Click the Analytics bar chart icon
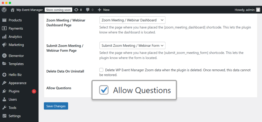This screenshot has width=262, height=122. point(4,37)
